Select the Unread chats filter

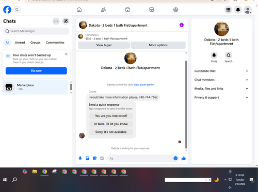20,43
